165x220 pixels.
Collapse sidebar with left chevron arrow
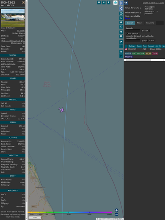(121, 9)
